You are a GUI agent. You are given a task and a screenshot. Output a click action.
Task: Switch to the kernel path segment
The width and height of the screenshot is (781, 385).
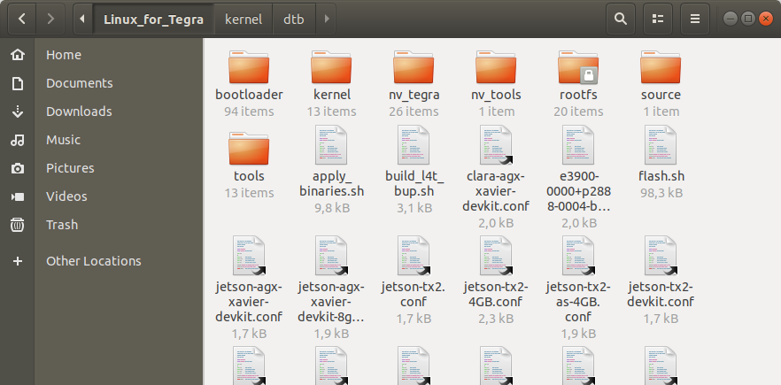click(244, 19)
